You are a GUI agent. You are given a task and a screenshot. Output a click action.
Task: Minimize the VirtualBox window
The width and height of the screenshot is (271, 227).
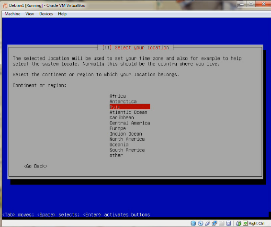242,4
